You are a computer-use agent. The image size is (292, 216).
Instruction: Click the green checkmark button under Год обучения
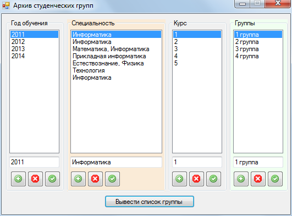pyautogui.click(x=52, y=179)
